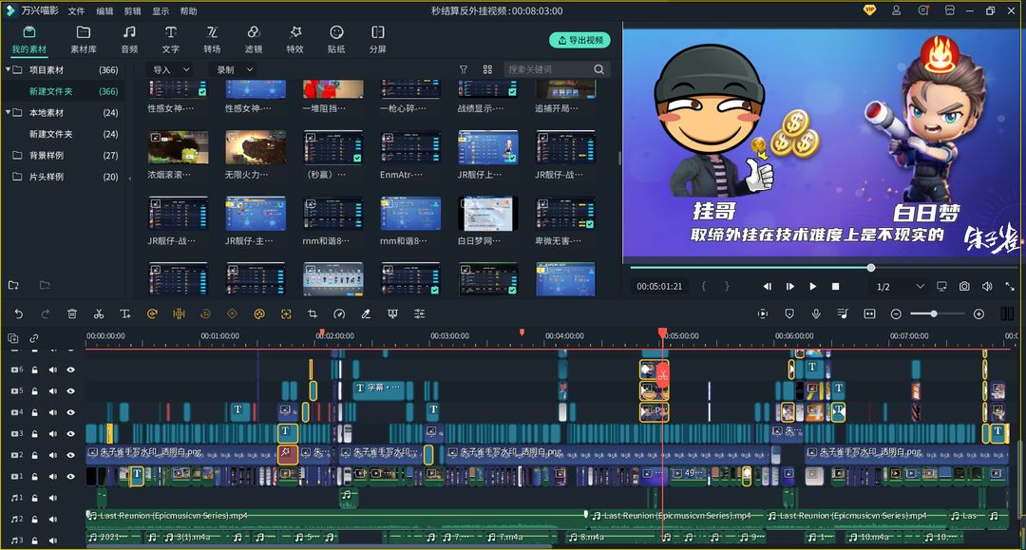Screen dimensions: 1026x550
Task: Zoom in timeline with plus button
Action: pyautogui.click(x=978, y=313)
